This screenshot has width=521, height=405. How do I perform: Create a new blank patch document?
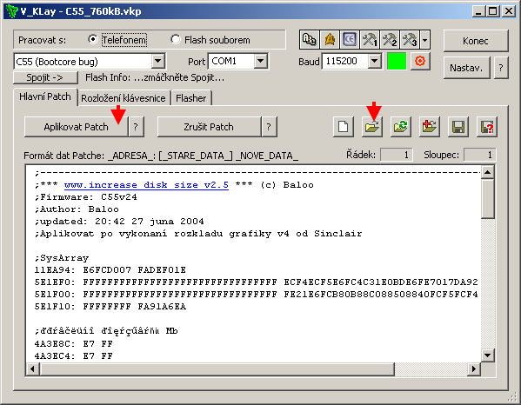click(x=344, y=127)
